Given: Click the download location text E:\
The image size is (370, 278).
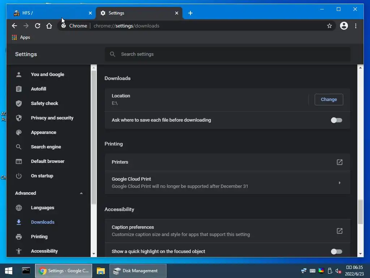Looking at the screenshot, I should (x=115, y=103).
